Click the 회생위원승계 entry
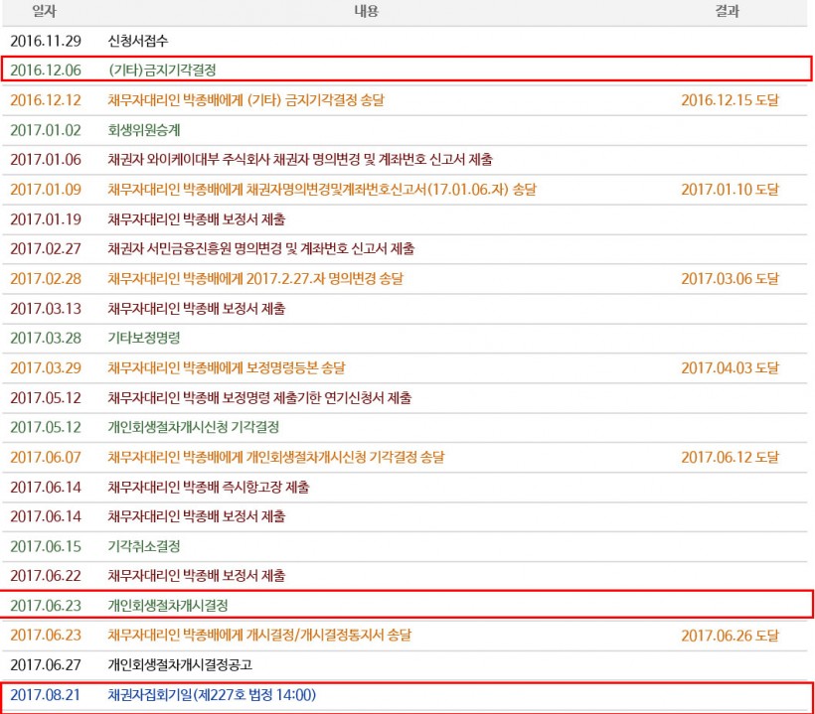The height and width of the screenshot is (714, 815). [144, 130]
